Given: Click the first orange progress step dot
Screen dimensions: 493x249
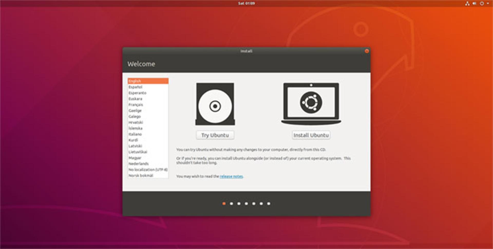Looking at the screenshot, I should coord(224,204).
